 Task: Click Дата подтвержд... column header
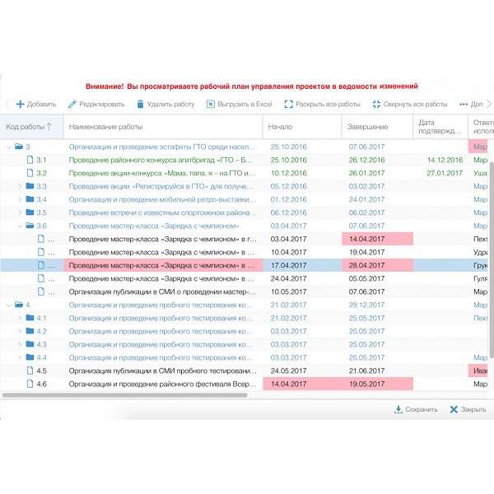440,127
